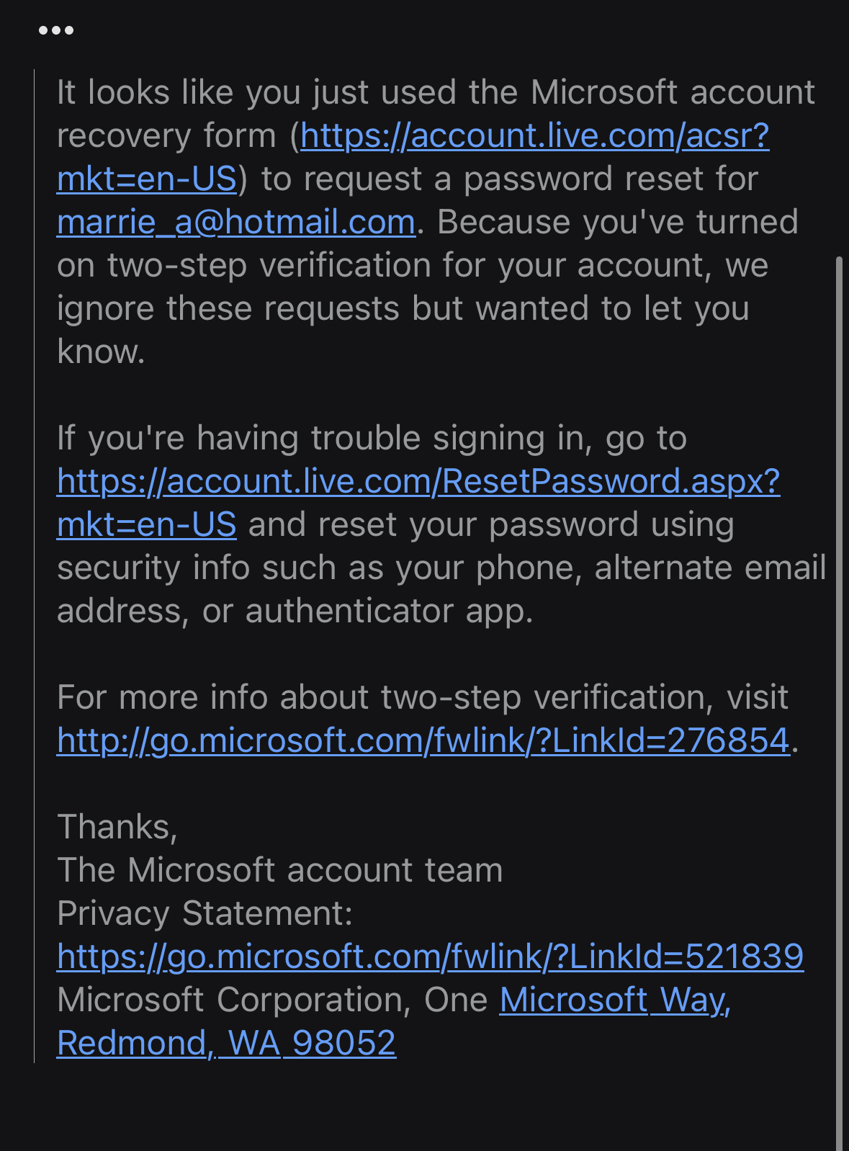
Task: Click 'The Microsoft account team' signature line
Action: (279, 870)
